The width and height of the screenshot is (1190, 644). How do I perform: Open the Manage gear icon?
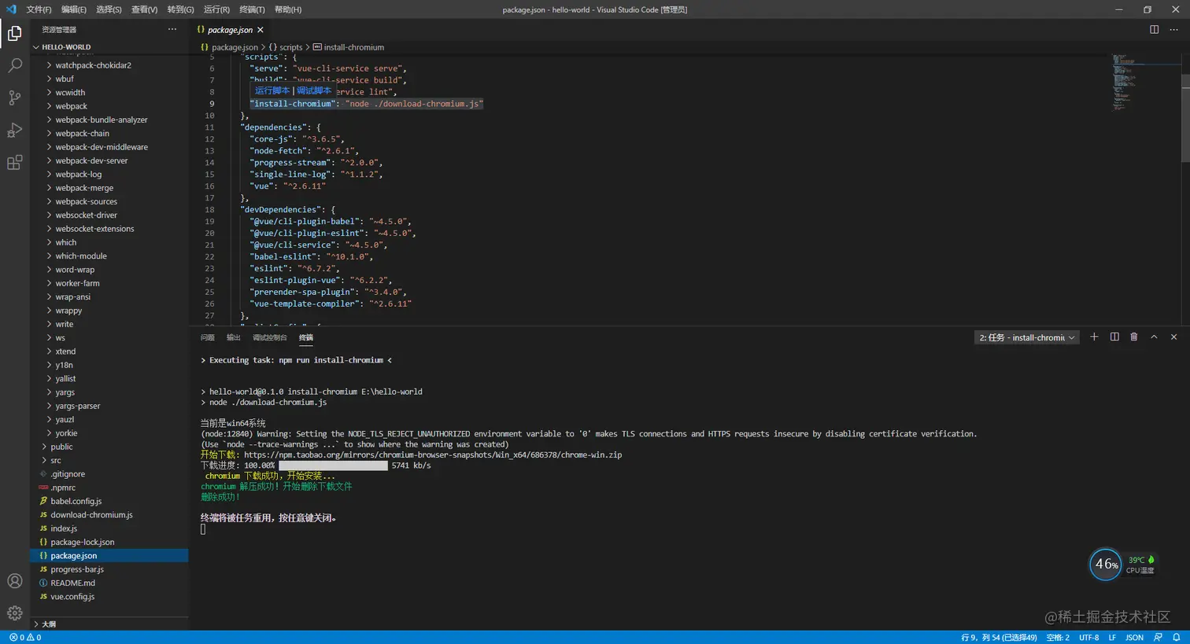pyautogui.click(x=15, y=613)
